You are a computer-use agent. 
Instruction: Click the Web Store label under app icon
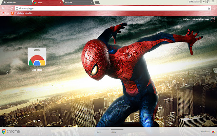point(37,70)
